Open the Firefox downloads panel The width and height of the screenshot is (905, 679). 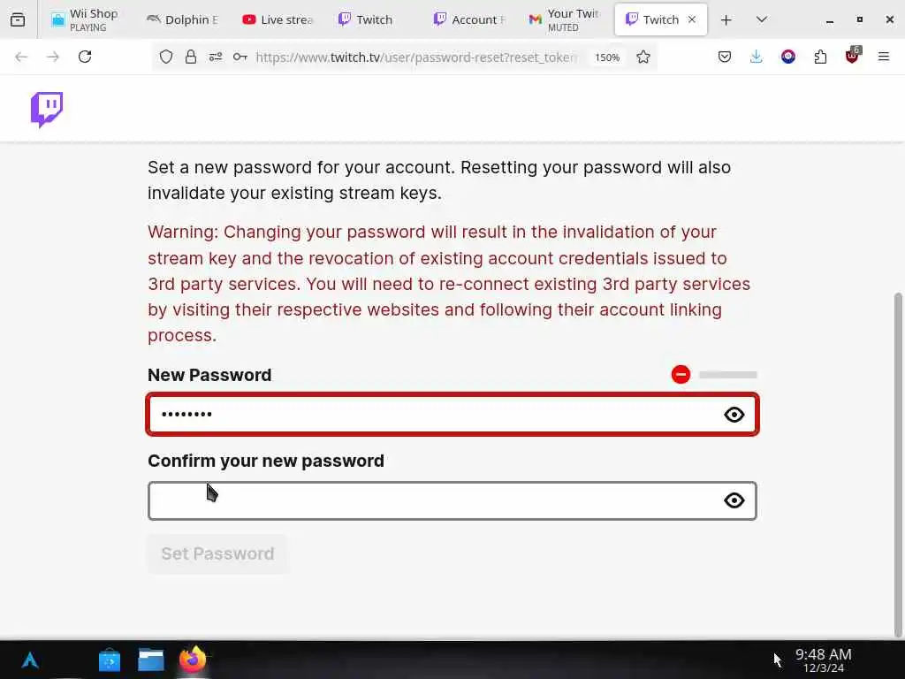756,57
